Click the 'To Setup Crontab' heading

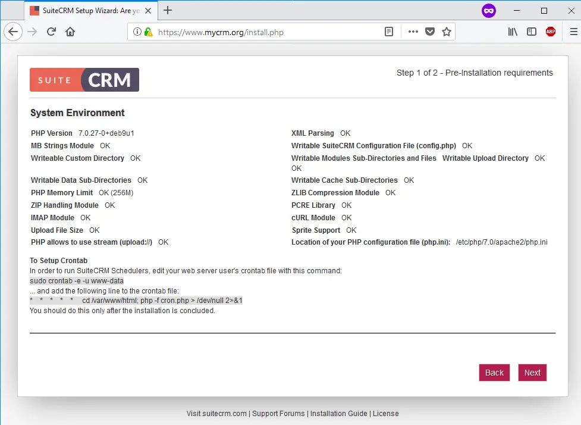(58, 261)
